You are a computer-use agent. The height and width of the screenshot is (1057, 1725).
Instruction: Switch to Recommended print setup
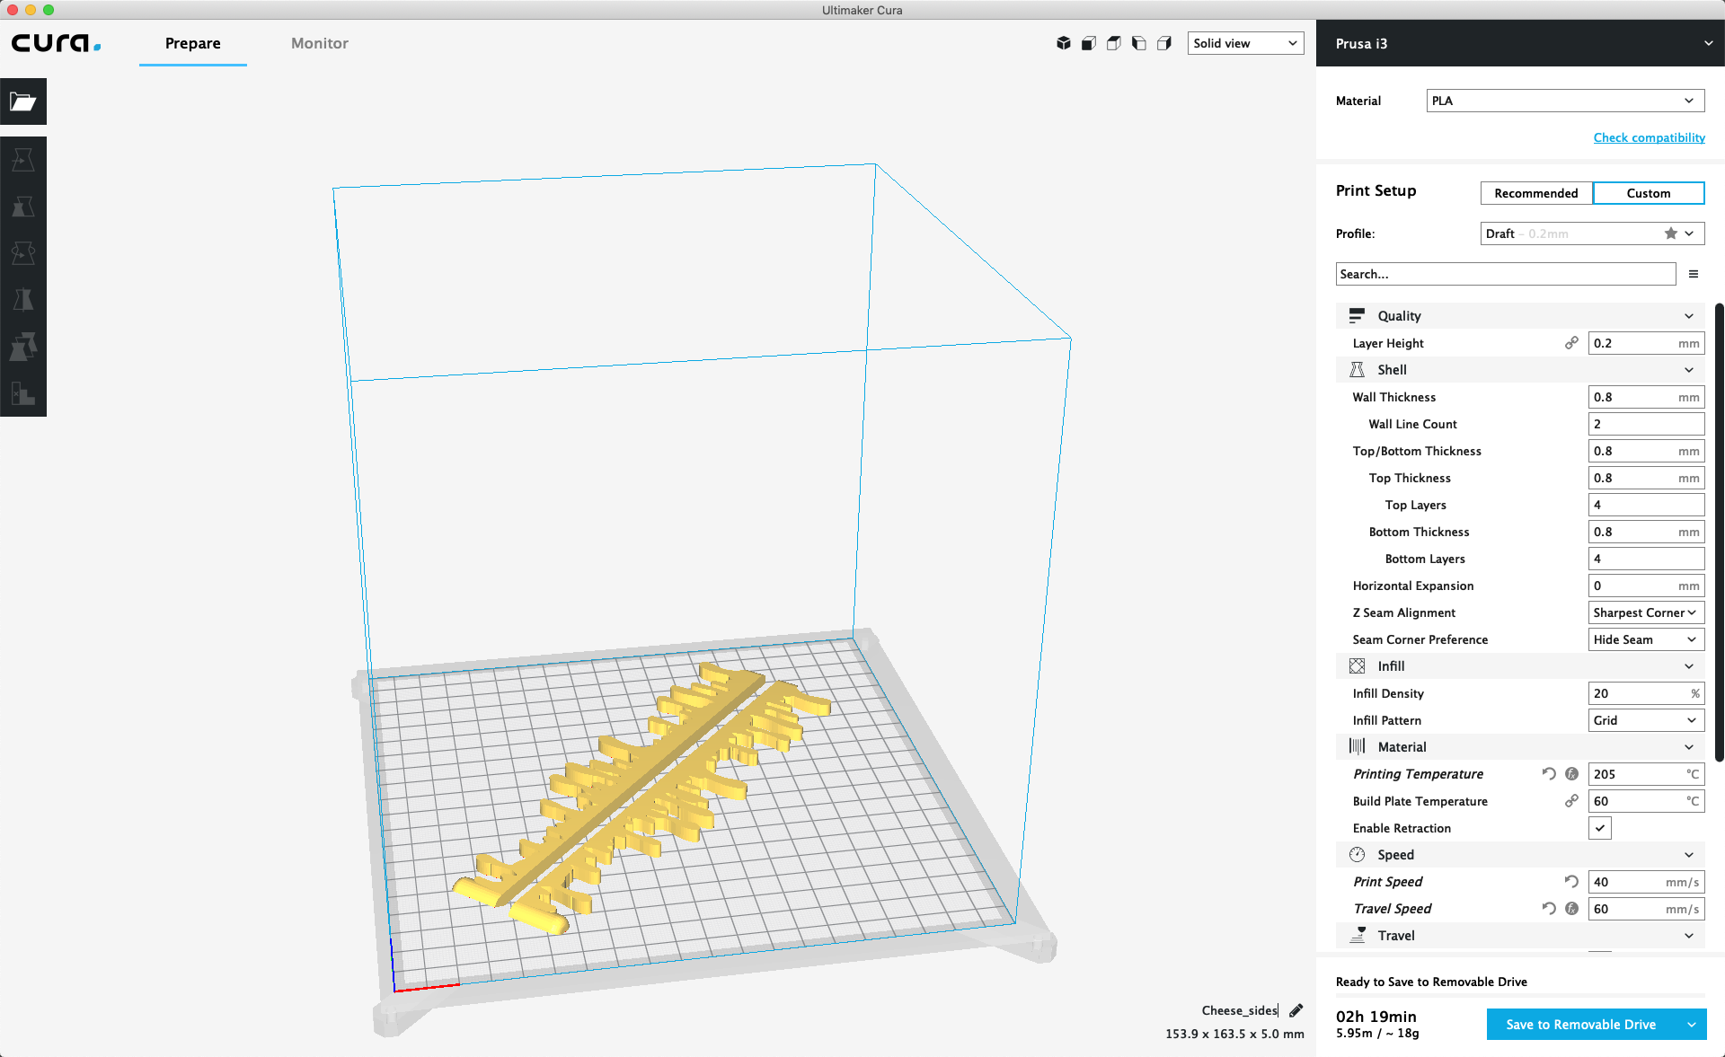pyautogui.click(x=1534, y=191)
